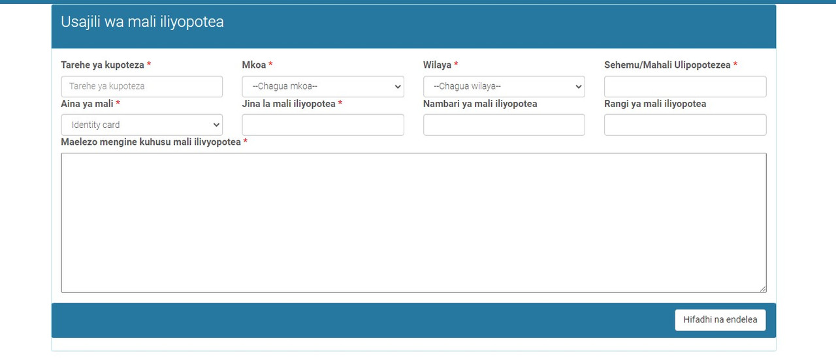Click the Rangi ya mali iliyopotea label
The width and height of the screenshot is (836, 359).
pyautogui.click(x=655, y=104)
